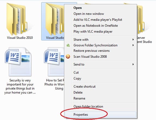The height and width of the screenshot is (120, 156).
Task: Open the Word document about Security
Action: tap(18, 62)
